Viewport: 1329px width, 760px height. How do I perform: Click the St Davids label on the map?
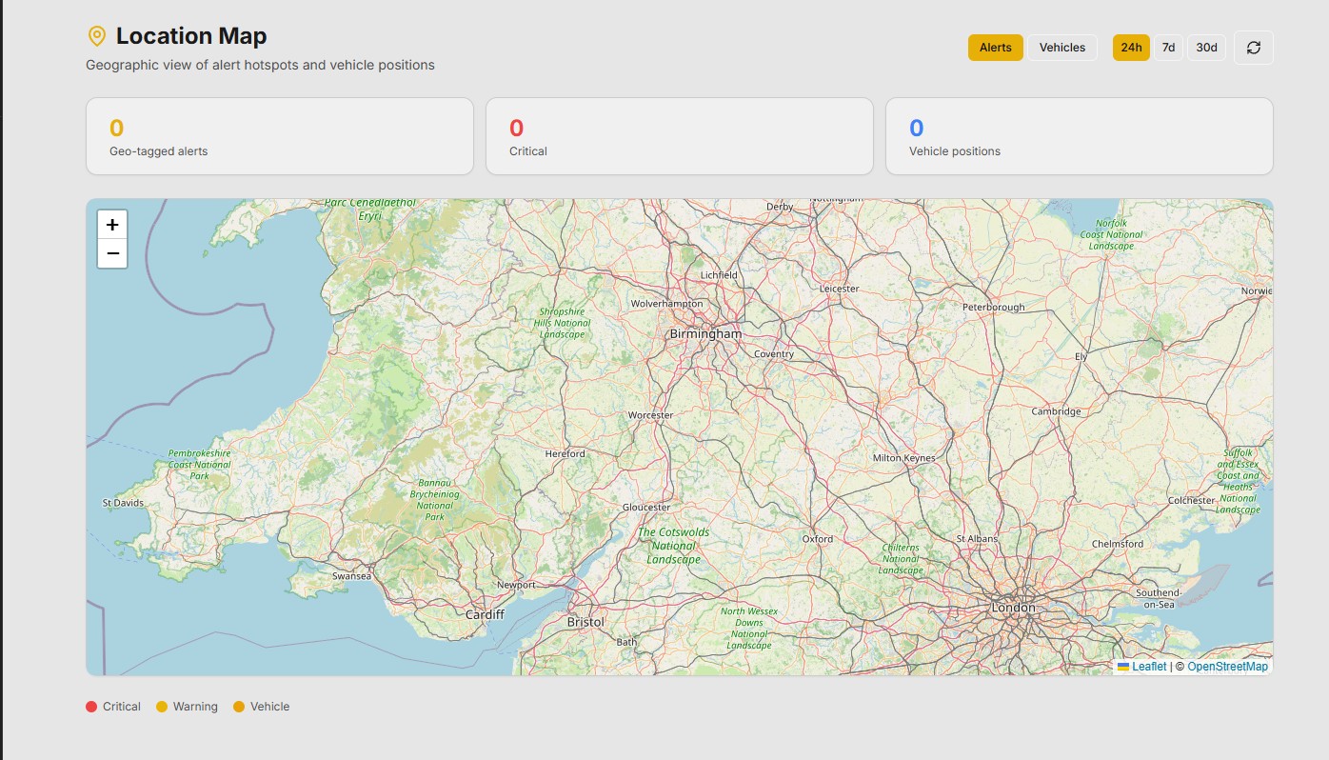(x=123, y=503)
